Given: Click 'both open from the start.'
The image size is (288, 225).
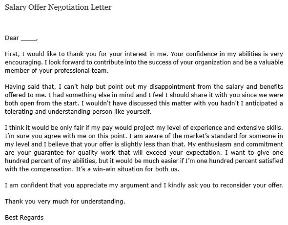Looking at the screenshot, I should coord(42,103).
